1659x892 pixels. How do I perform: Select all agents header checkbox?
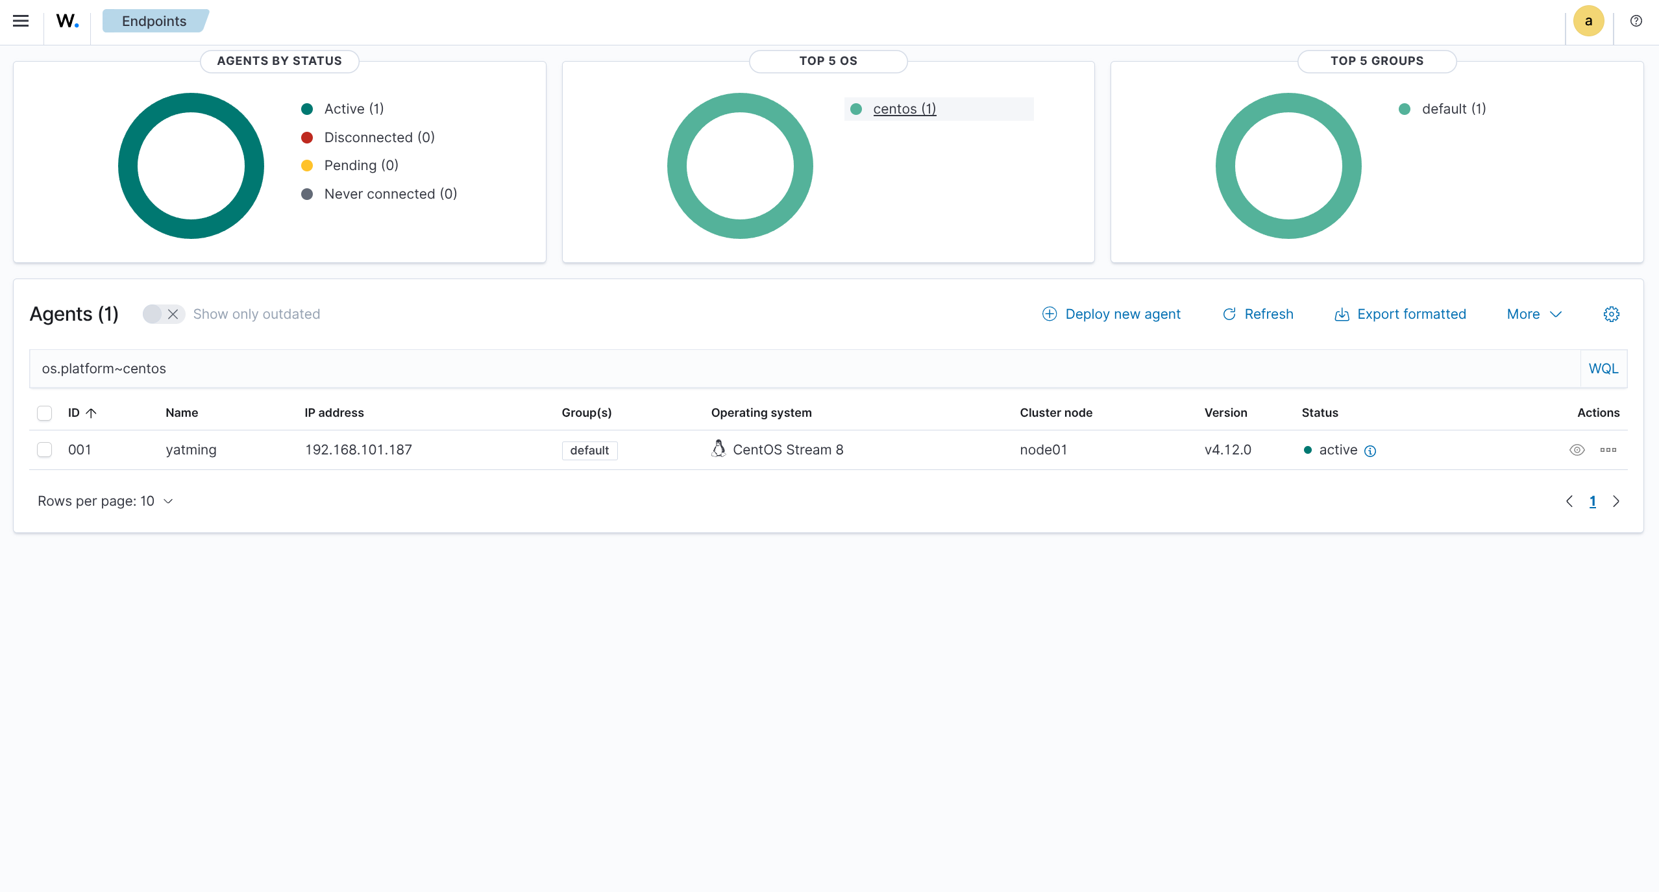point(44,413)
